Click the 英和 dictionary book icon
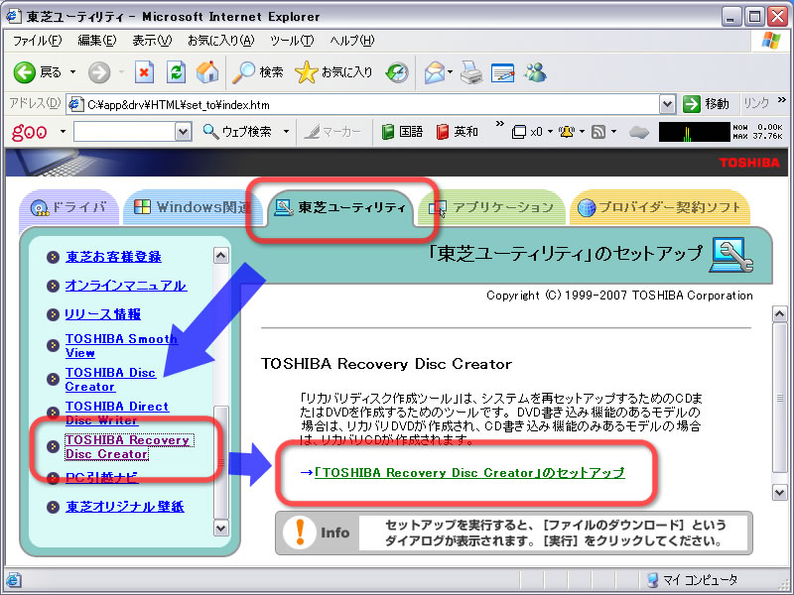This screenshot has height=595, width=794. (442, 132)
